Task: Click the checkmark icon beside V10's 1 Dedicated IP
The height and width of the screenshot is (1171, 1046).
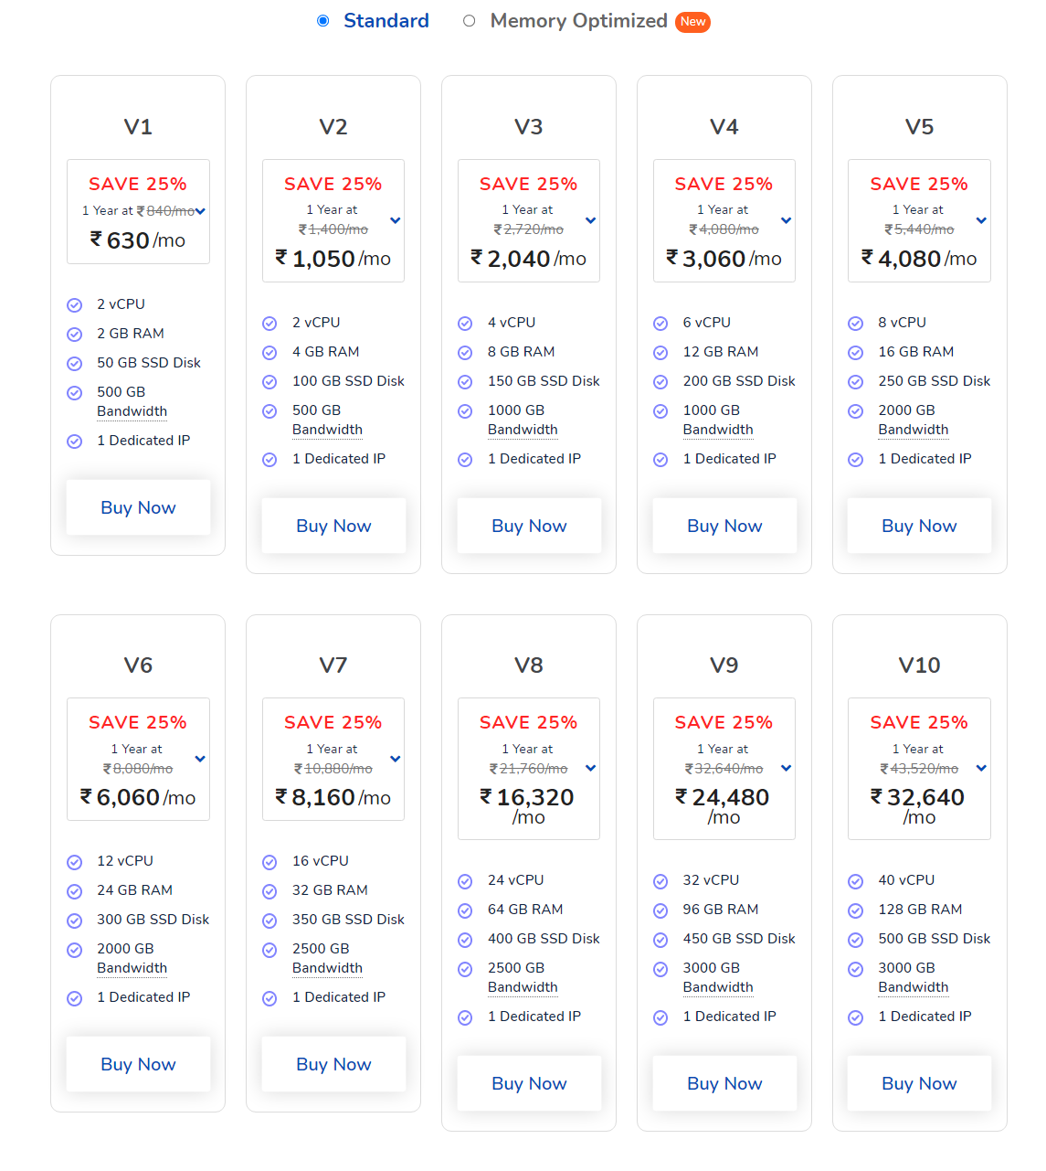Action: tap(856, 1017)
